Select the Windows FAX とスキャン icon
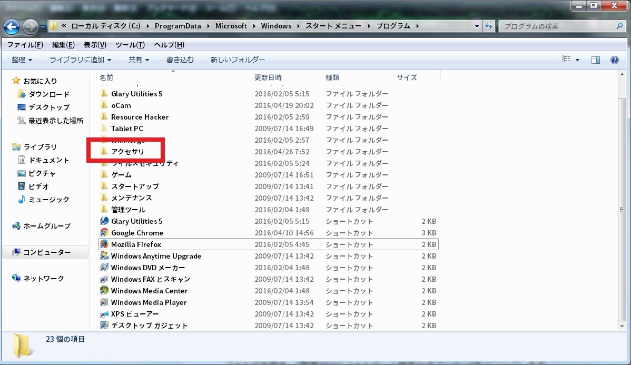 pyautogui.click(x=104, y=279)
